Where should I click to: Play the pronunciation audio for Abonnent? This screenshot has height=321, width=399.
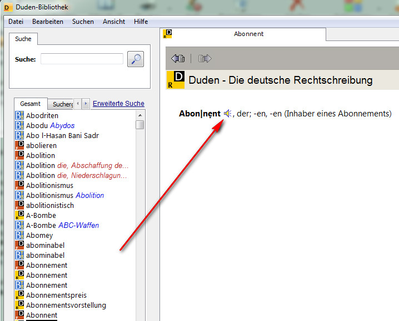click(x=227, y=113)
